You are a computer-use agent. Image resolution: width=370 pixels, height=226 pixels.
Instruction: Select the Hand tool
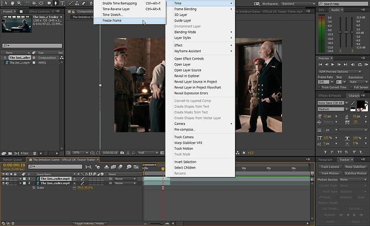click(x=12, y=3)
